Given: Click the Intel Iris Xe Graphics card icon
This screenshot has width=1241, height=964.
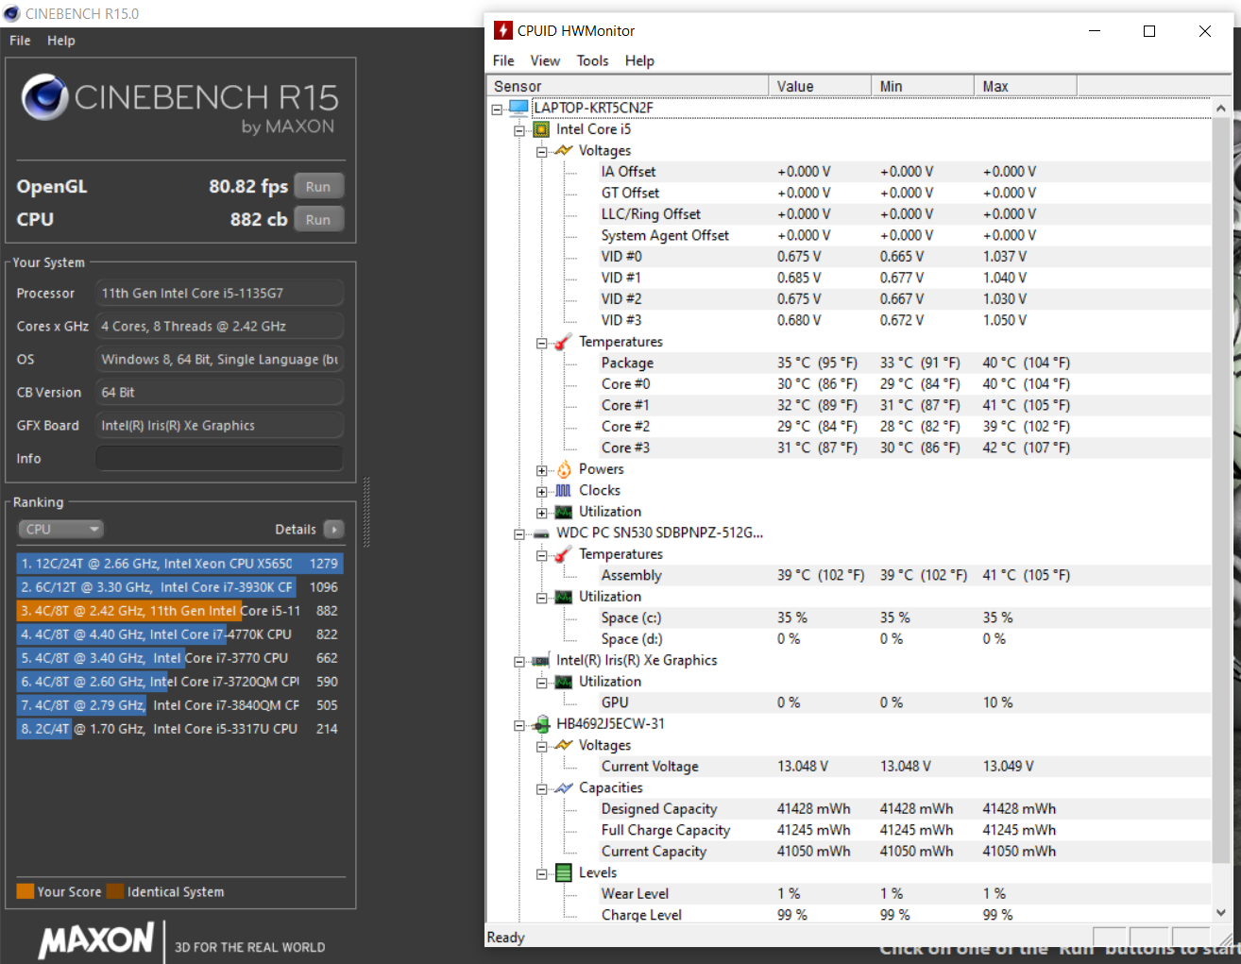Looking at the screenshot, I should point(541,661).
